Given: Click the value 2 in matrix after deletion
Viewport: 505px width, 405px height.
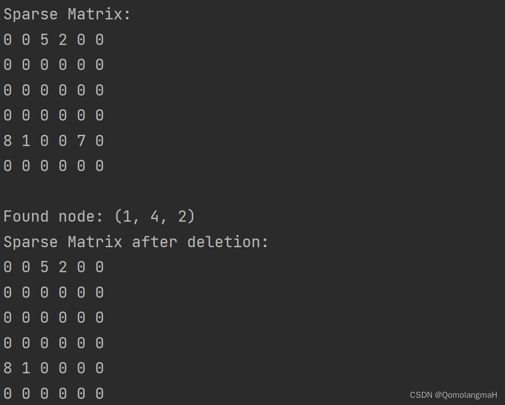Looking at the screenshot, I should 63,267.
